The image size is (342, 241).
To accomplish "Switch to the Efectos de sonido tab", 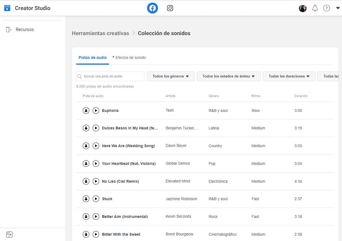I will click(x=130, y=58).
